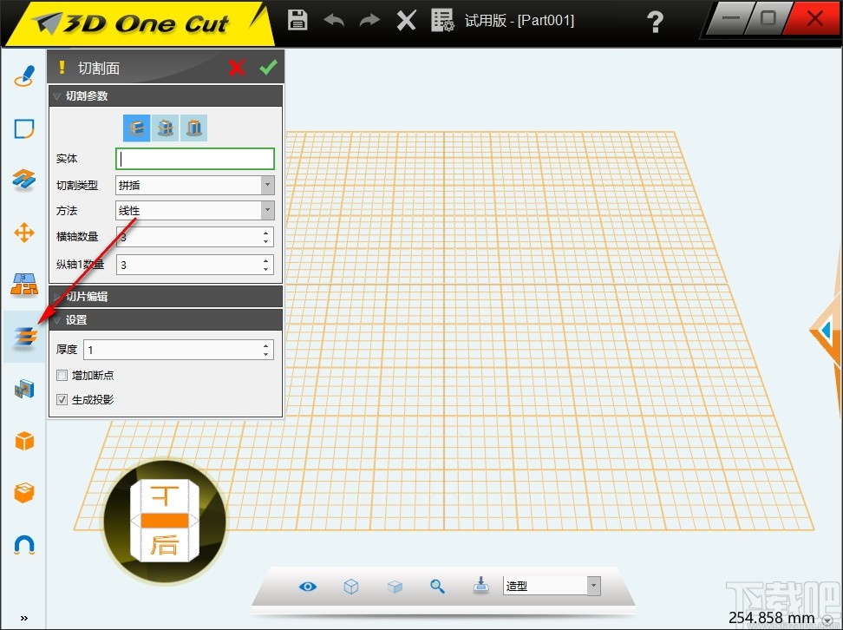The width and height of the screenshot is (843, 630).
Task: Select the puzzle pieces tool in sidebar
Action: click(24, 284)
